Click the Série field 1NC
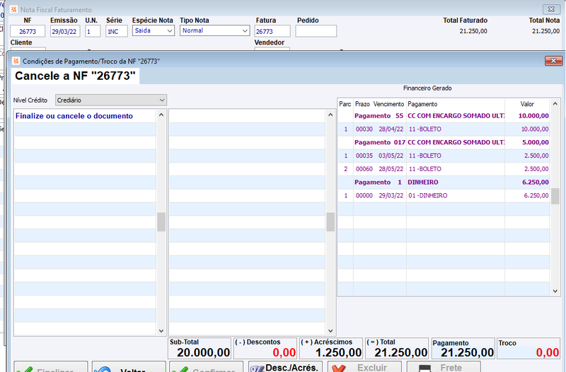This screenshot has height=372, width=566. point(117,31)
